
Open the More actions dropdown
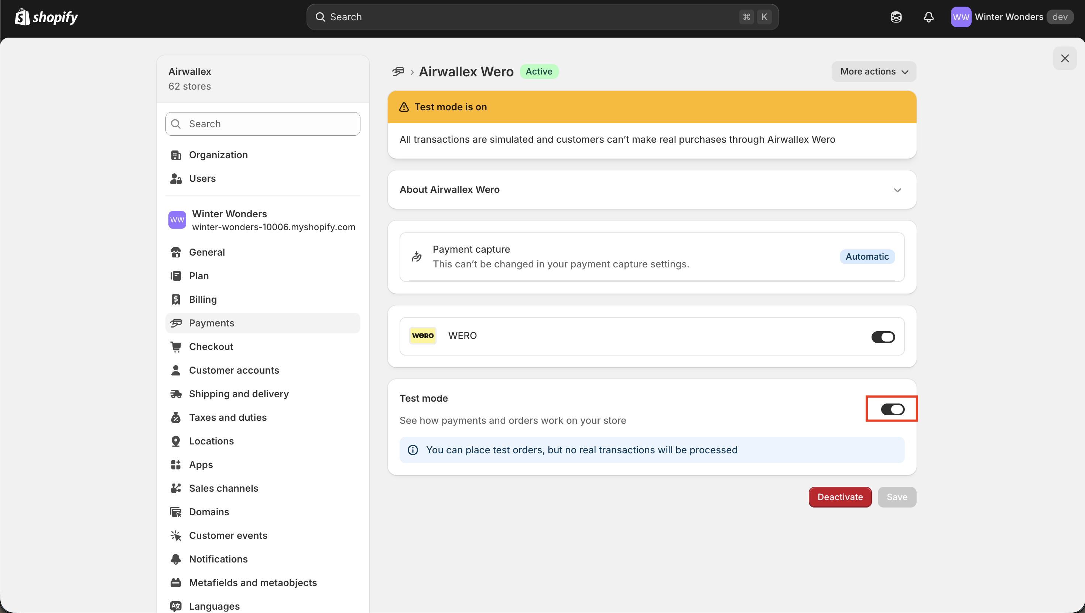(874, 72)
